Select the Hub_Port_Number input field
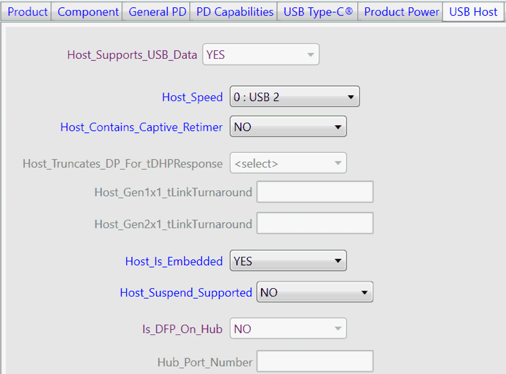The image size is (506, 374). pos(314,361)
